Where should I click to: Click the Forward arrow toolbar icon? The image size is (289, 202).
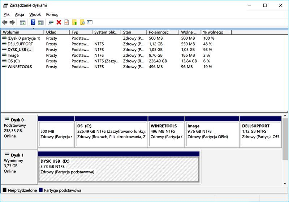[x=12, y=22]
